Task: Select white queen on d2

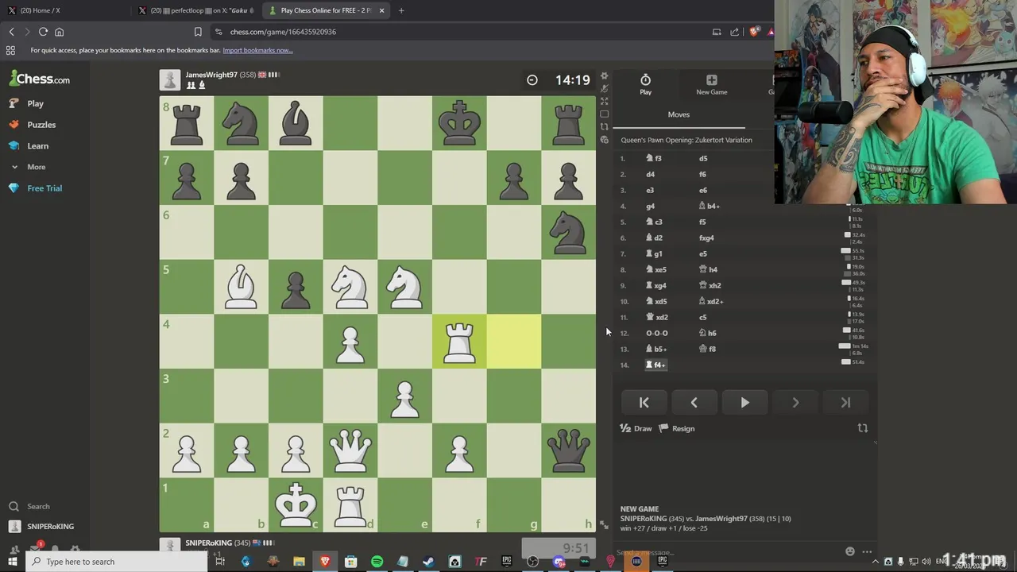Action: tap(350, 451)
